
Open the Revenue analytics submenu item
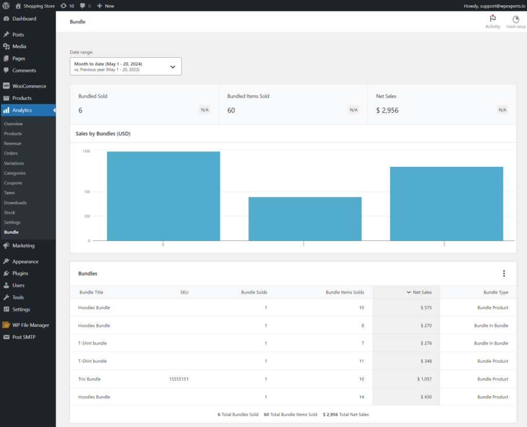[12, 143]
